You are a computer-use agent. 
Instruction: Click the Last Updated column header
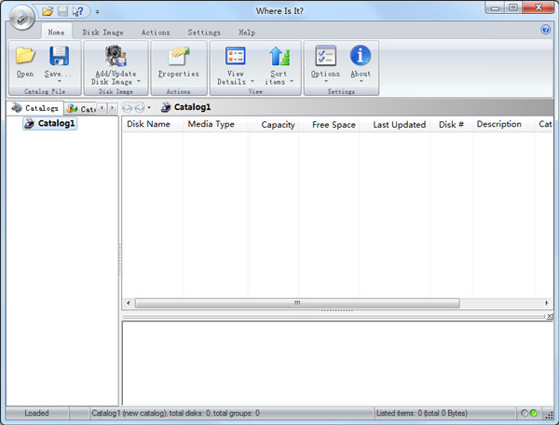(x=394, y=125)
